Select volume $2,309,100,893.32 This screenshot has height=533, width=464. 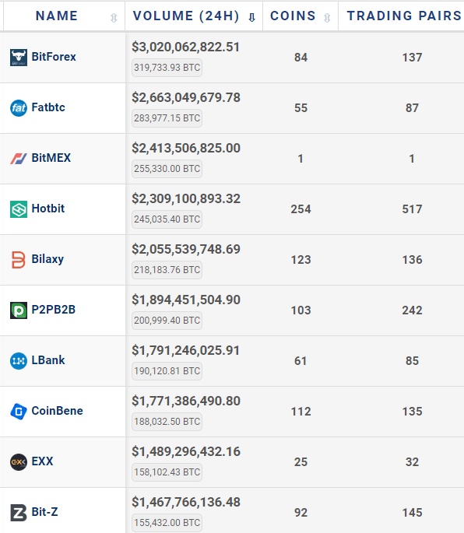[x=186, y=199]
